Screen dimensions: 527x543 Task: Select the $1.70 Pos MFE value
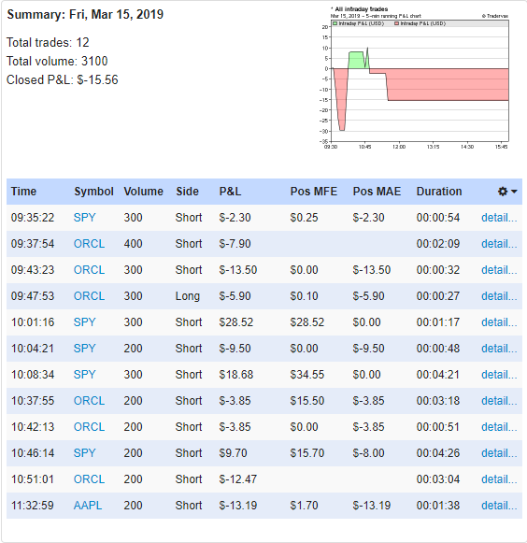[304, 506]
